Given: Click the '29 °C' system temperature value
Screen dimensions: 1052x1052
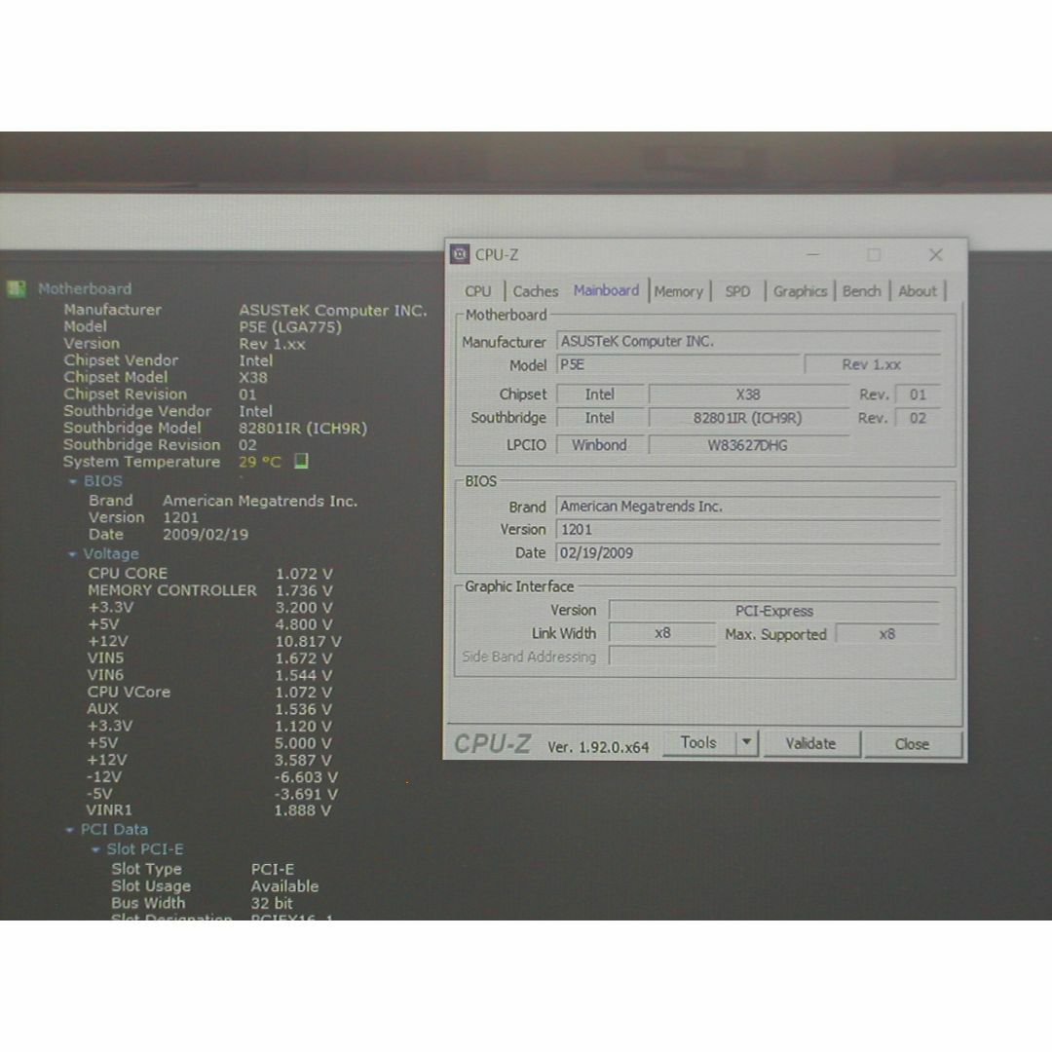Looking at the screenshot, I should (260, 462).
